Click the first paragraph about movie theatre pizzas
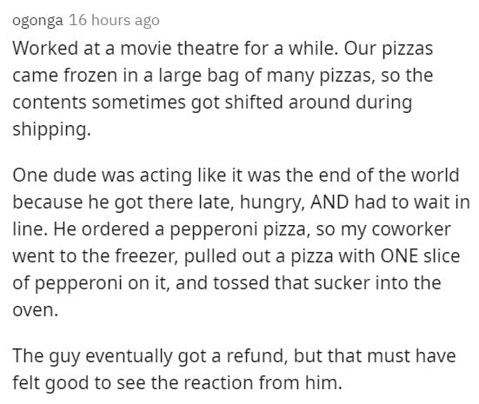This screenshot has height=404, width=479. tap(223, 89)
